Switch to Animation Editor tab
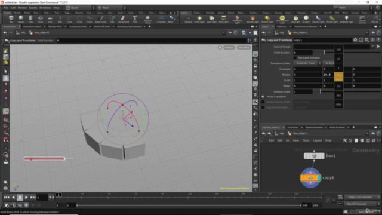Viewport: 382px width, 215px height. point(32,26)
